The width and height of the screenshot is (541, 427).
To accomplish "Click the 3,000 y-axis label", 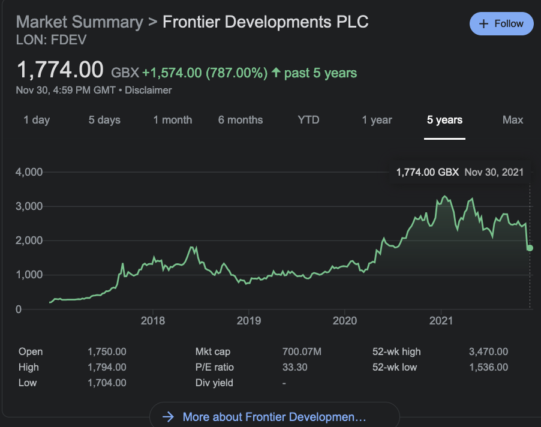I will [x=29, y=206].
